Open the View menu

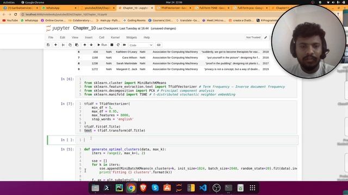pyautogui.click(x=75, y=37)
